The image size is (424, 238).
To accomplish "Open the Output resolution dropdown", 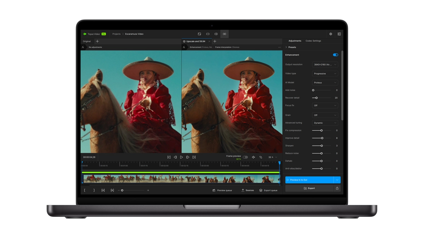I will pos(325,64).
